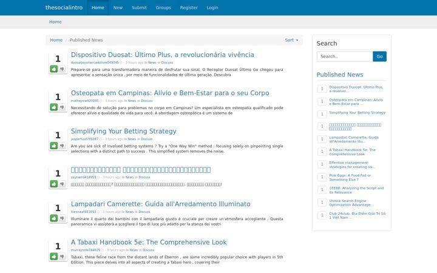Click Discuss under Dispositivo Duosat post
Screen dimensions: 437x273
click(167, 62)
